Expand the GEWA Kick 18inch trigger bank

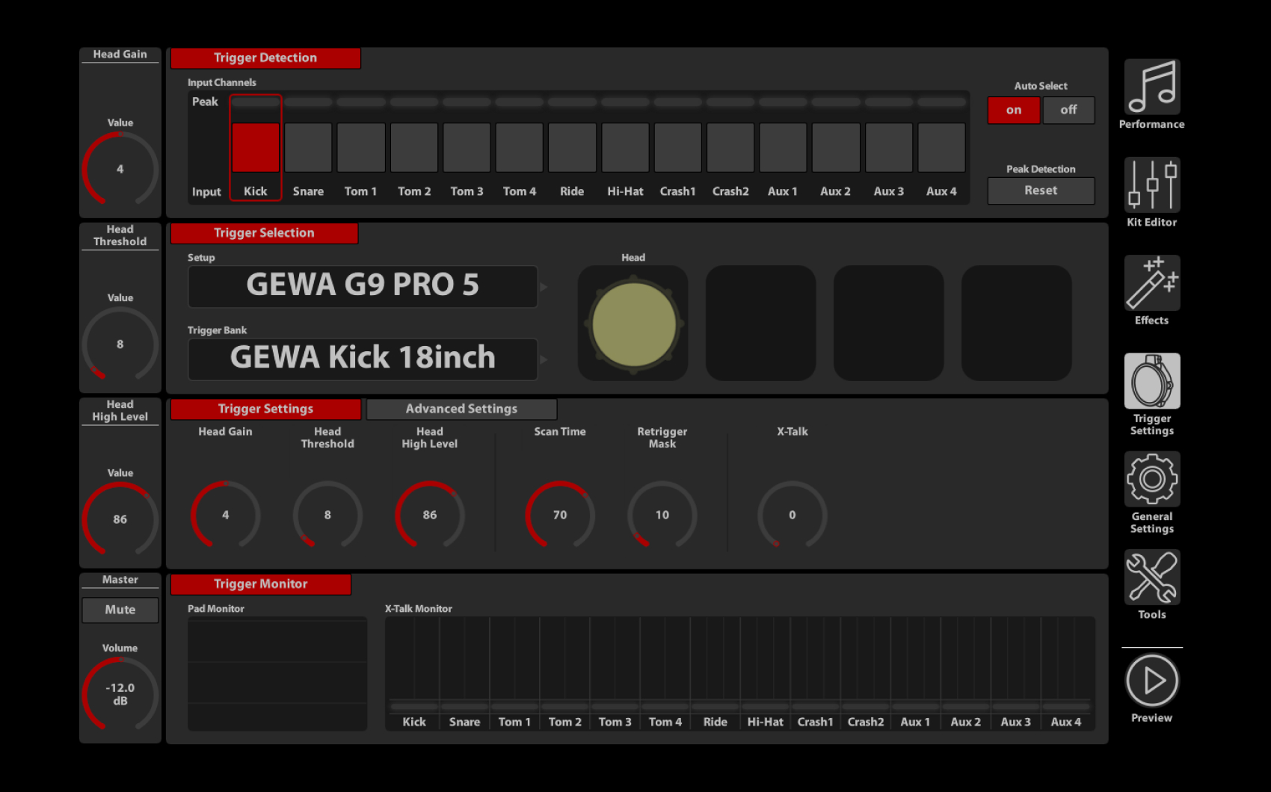[363, 359]
